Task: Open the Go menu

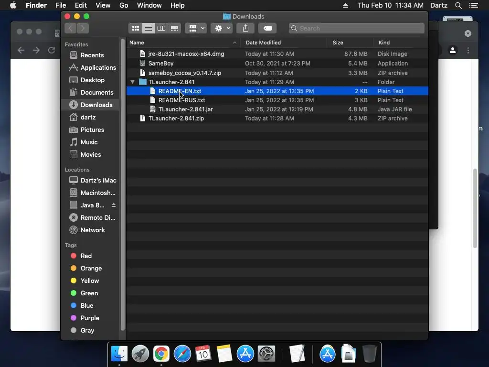Action: coord(124,5)
